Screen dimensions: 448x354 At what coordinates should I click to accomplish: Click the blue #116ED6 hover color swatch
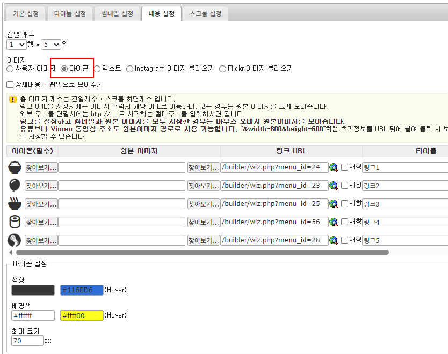(x=82, y=290)
